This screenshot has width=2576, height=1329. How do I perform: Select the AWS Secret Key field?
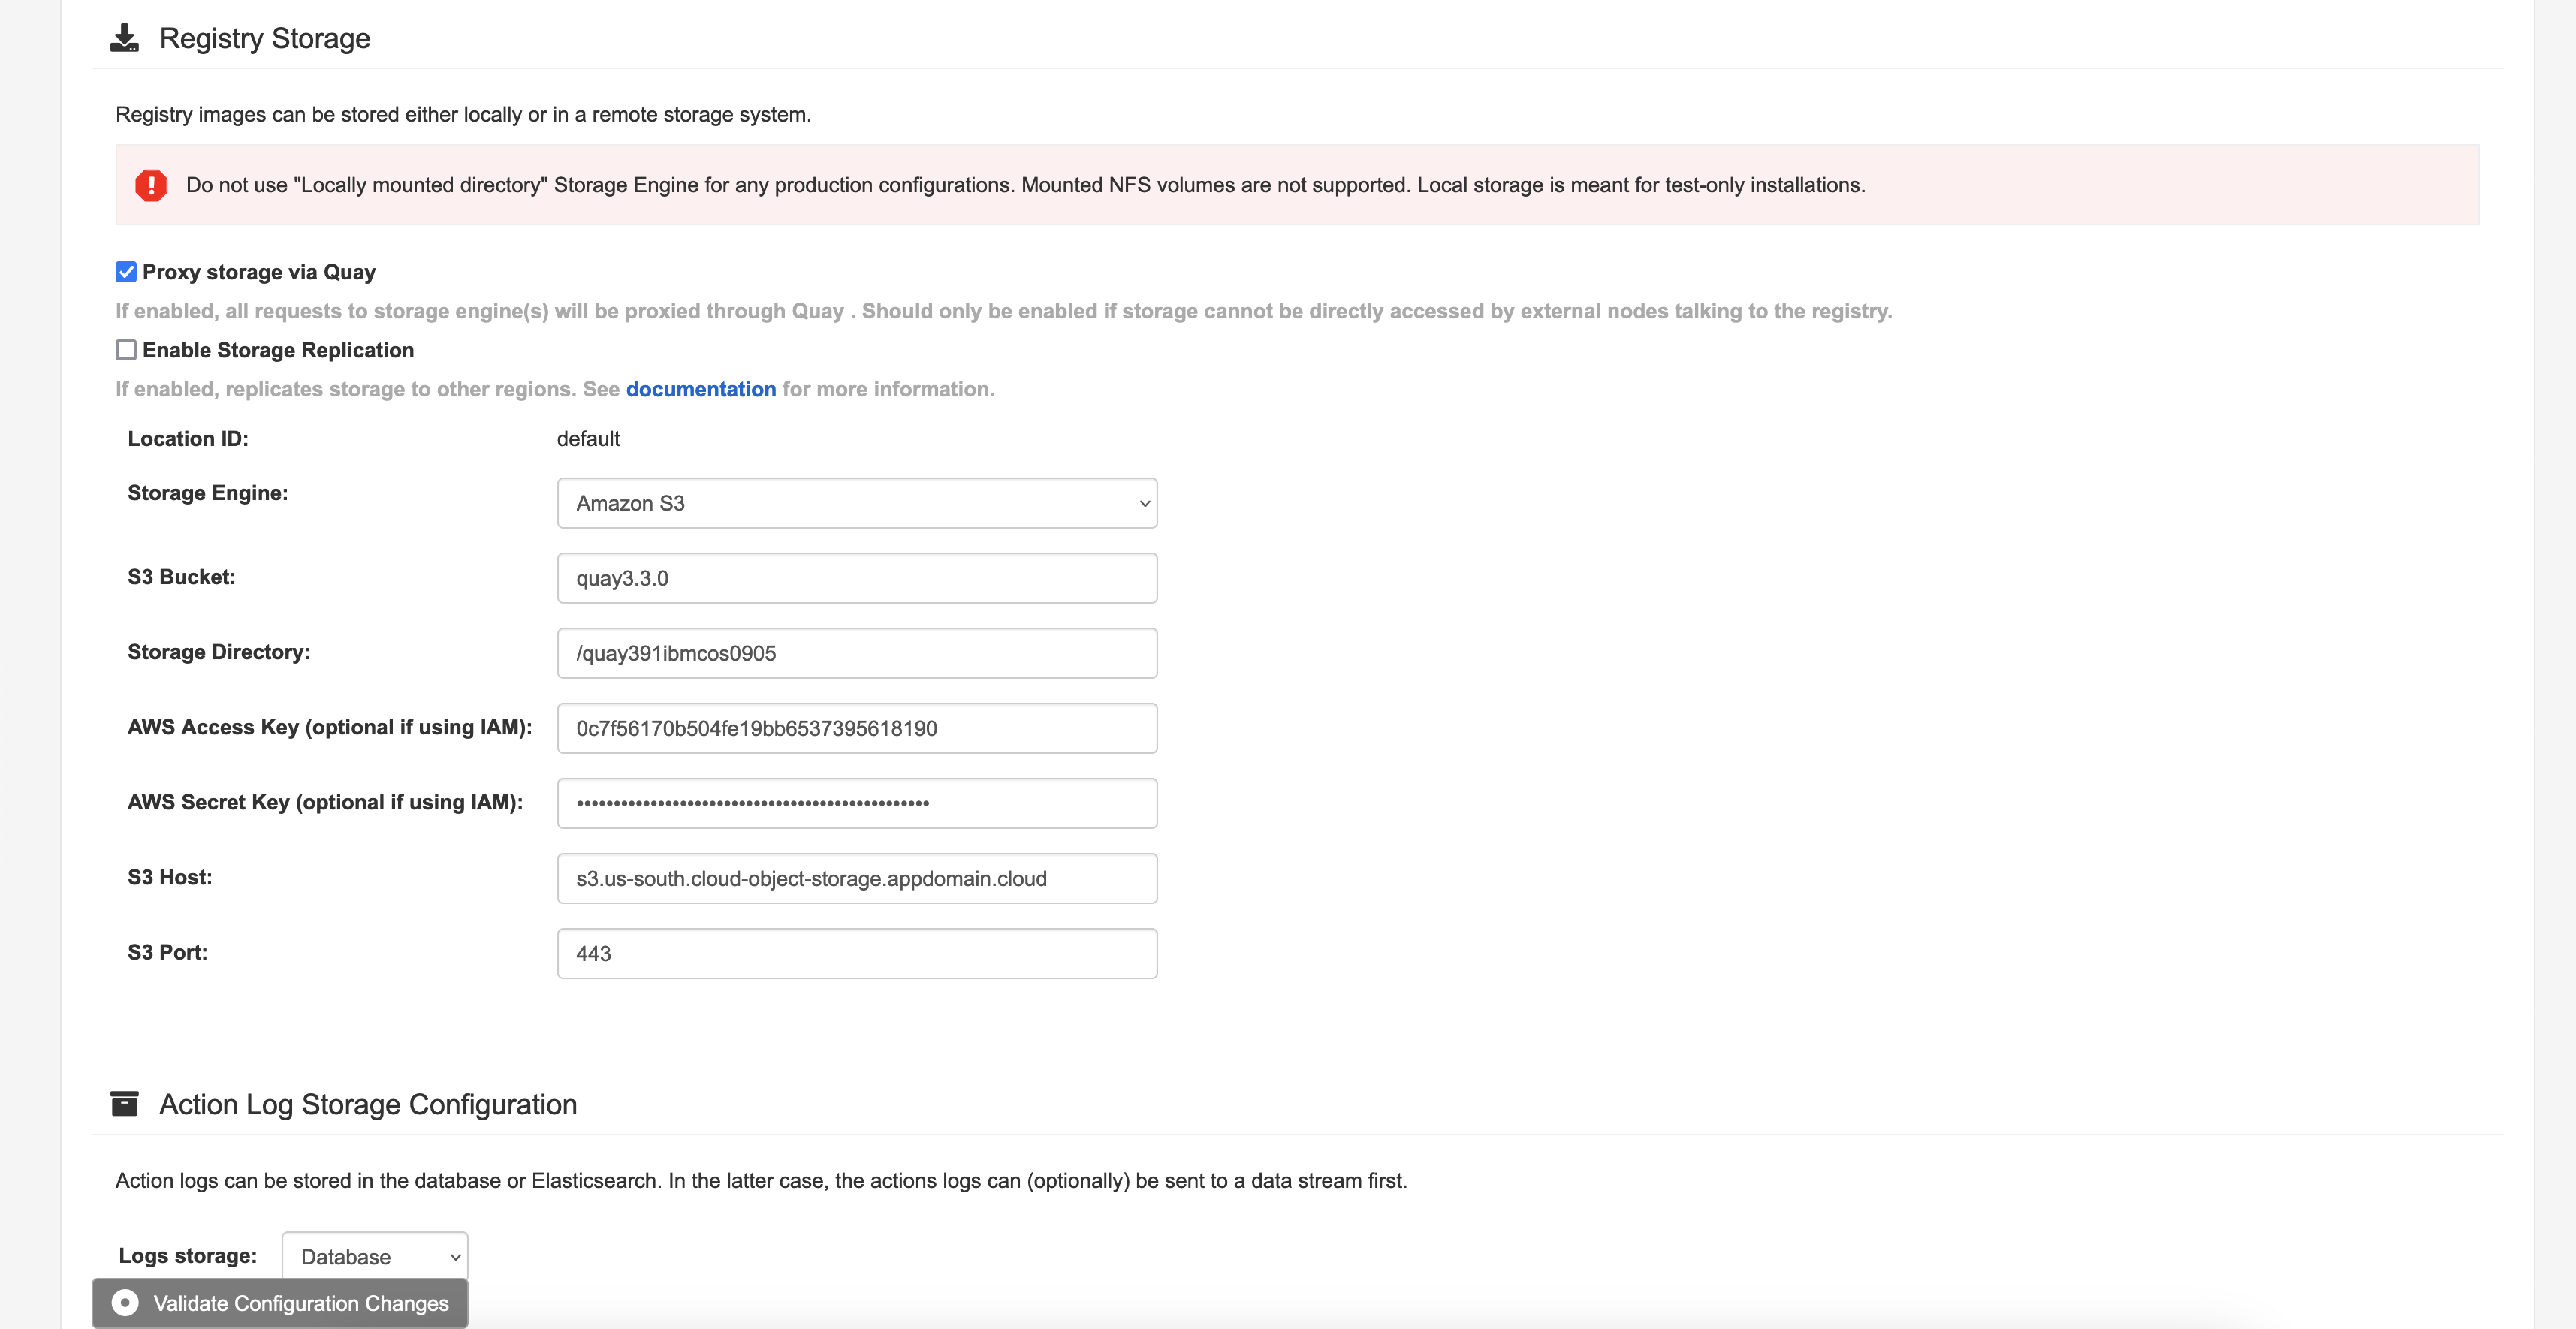coord(856,803)
